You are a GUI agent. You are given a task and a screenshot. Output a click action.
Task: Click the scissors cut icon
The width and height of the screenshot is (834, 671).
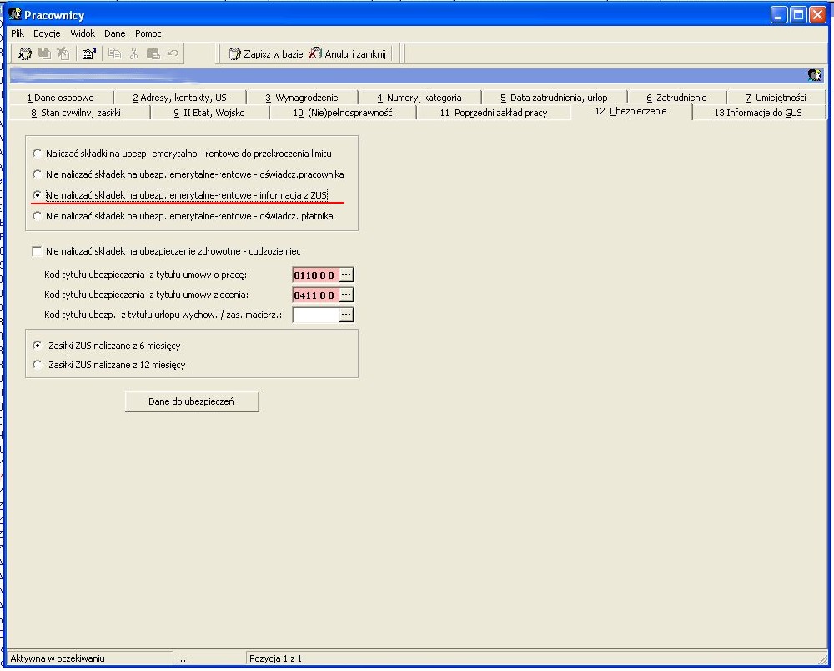133,53
